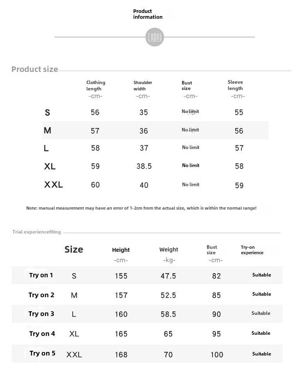Click the 'Try on 5' row label
The height and width of the screenshot is (377, 293).
tap(43, 354)
